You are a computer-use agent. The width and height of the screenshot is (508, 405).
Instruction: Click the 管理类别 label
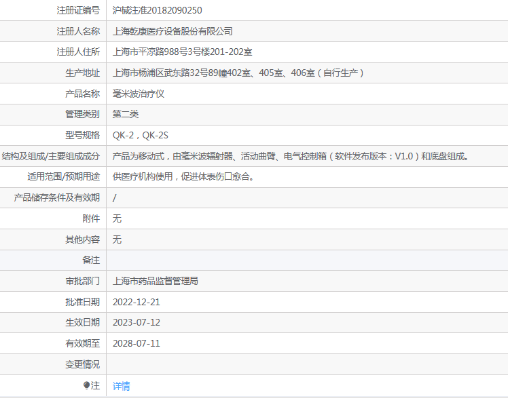(82, 114)
